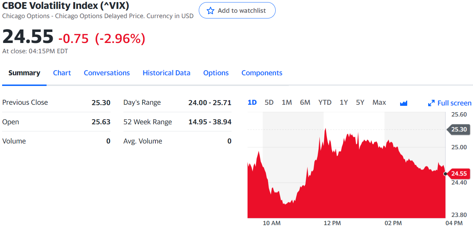
Task: Click the 23.80 y-axis label
Action: point(459,215)
